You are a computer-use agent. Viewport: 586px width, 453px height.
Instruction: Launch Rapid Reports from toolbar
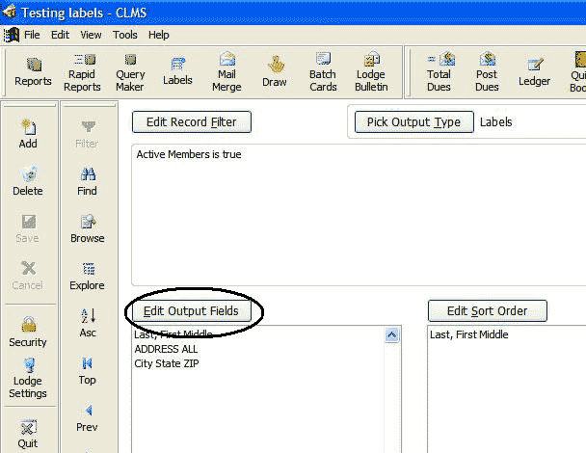pos(82,72)
